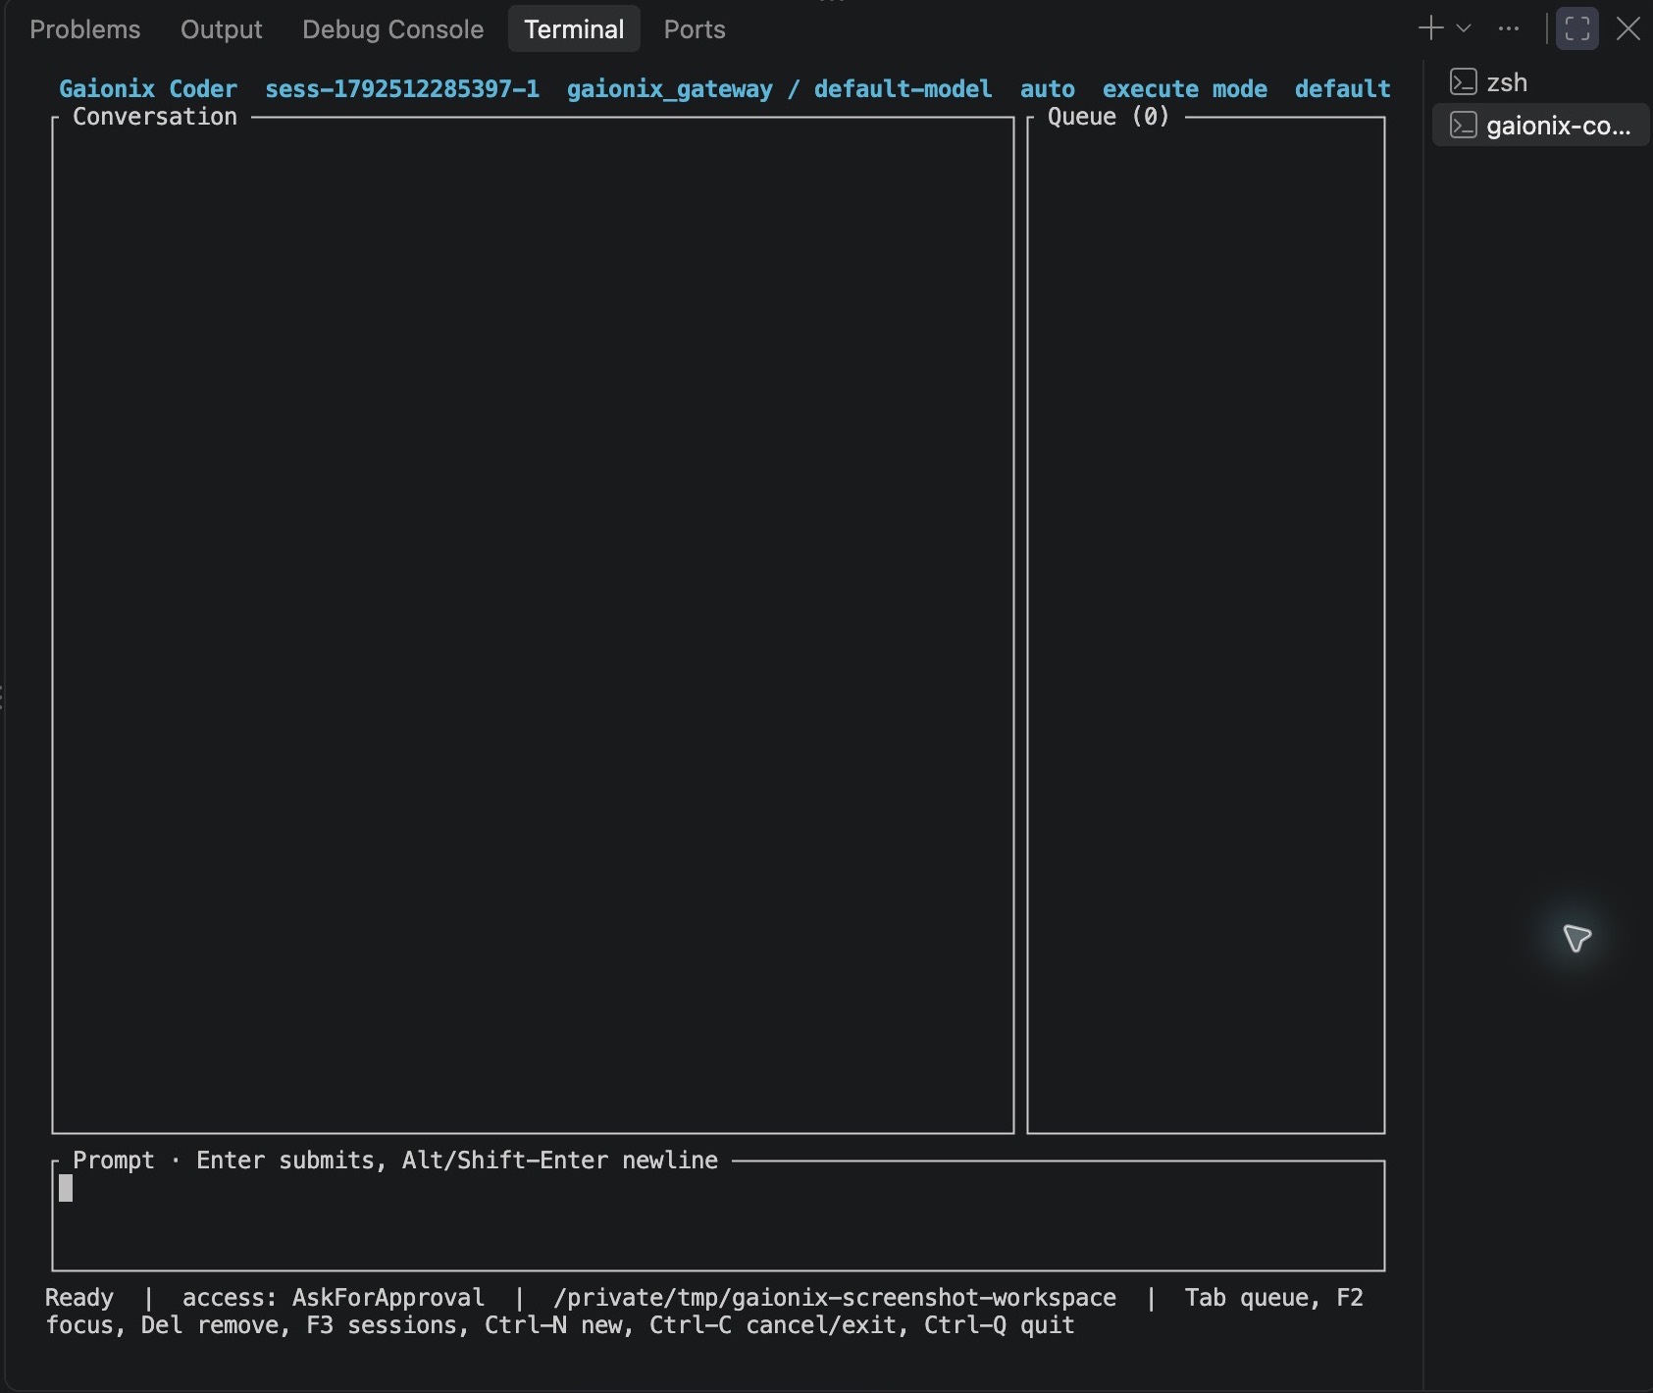
Task: Click the Ready status text
Action: tap(79, 1298)
